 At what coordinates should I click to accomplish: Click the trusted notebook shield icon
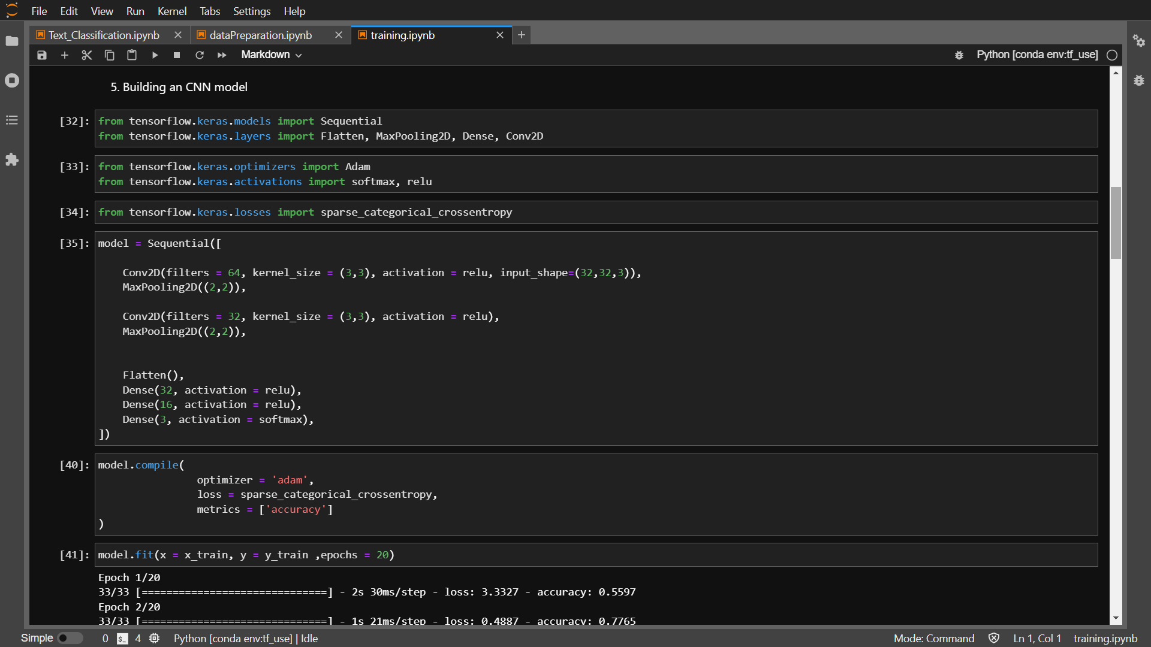pyautogui.click(x=994, y=639)
